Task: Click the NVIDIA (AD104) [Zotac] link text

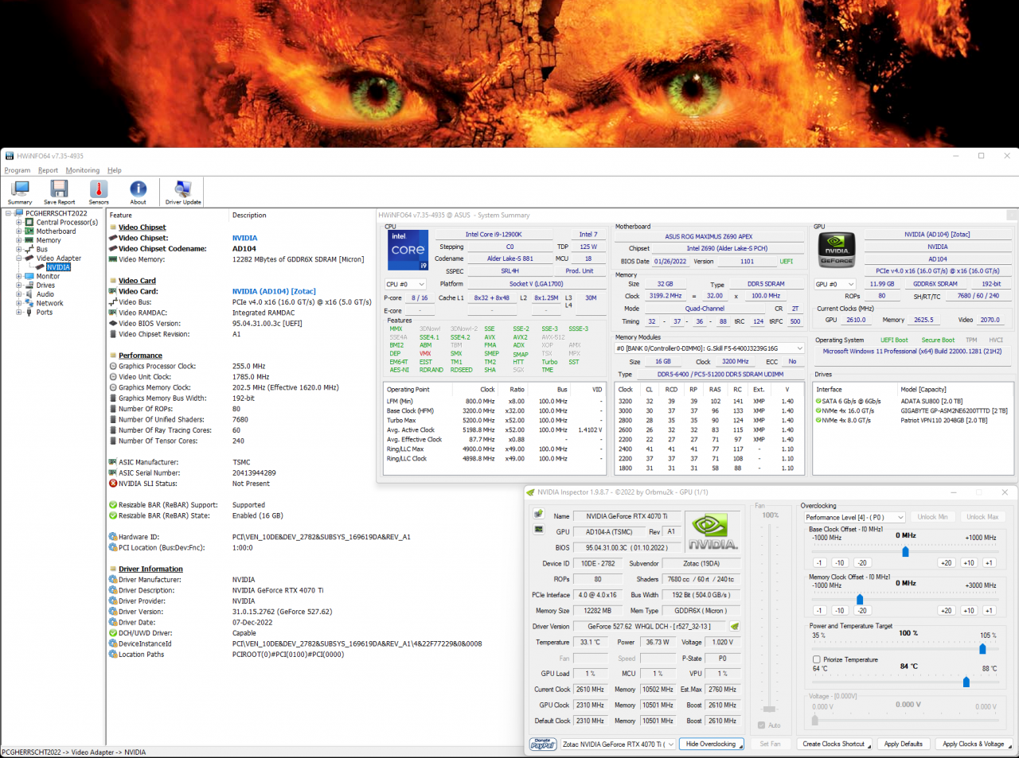Action: point(274,292)
